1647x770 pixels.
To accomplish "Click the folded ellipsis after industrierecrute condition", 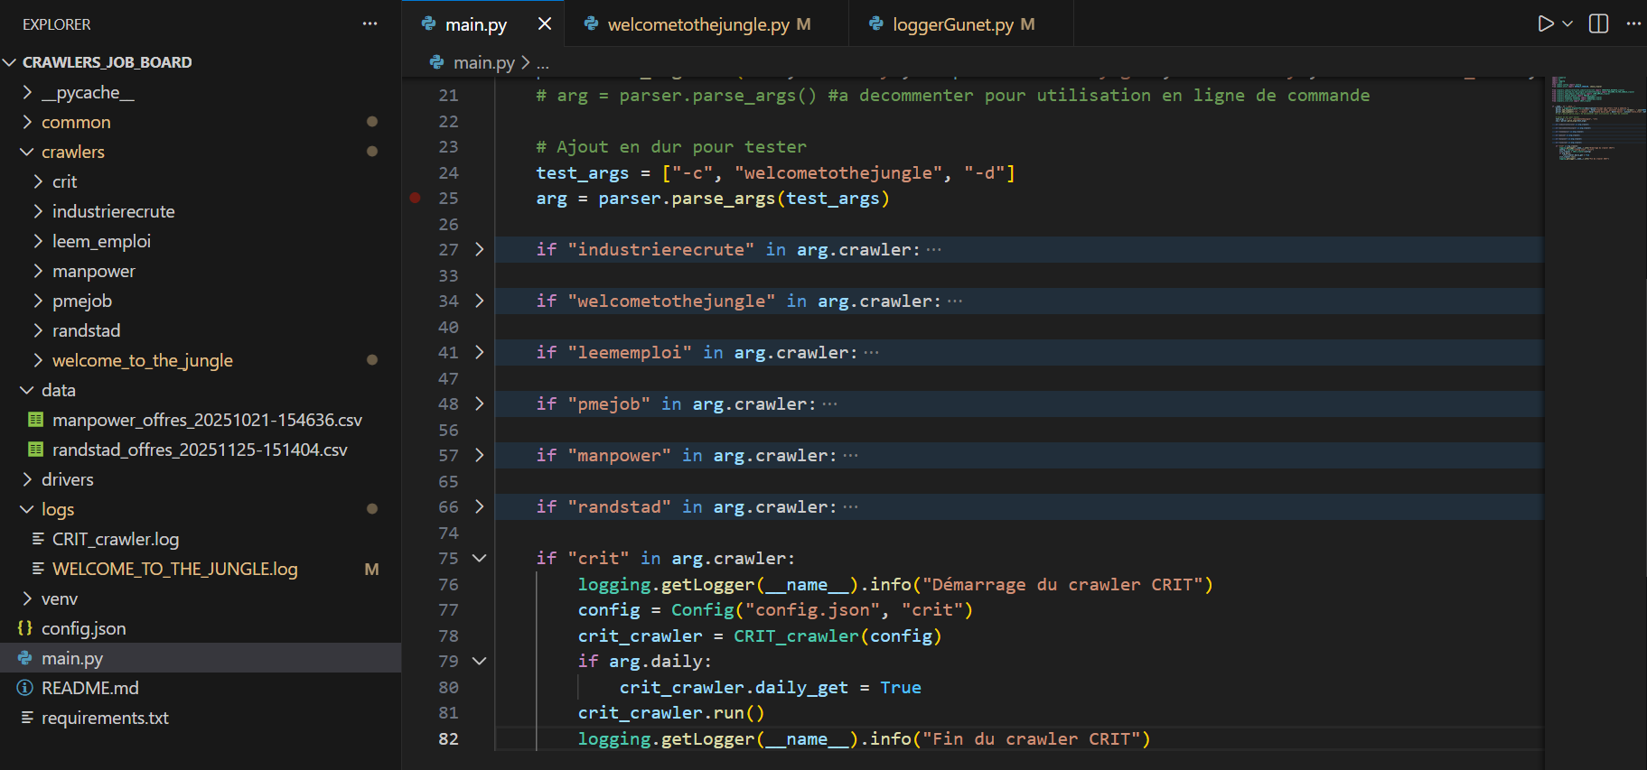I will click(934, 249).
